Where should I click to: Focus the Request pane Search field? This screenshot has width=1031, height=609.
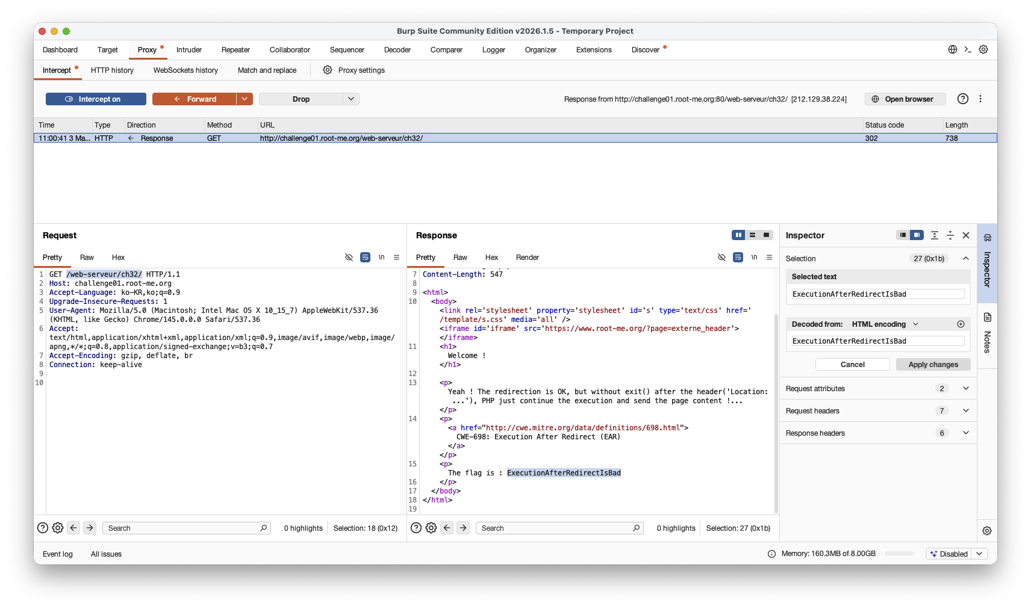click(187, 528)
